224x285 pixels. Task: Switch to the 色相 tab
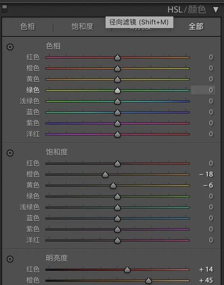pos(27,26)
